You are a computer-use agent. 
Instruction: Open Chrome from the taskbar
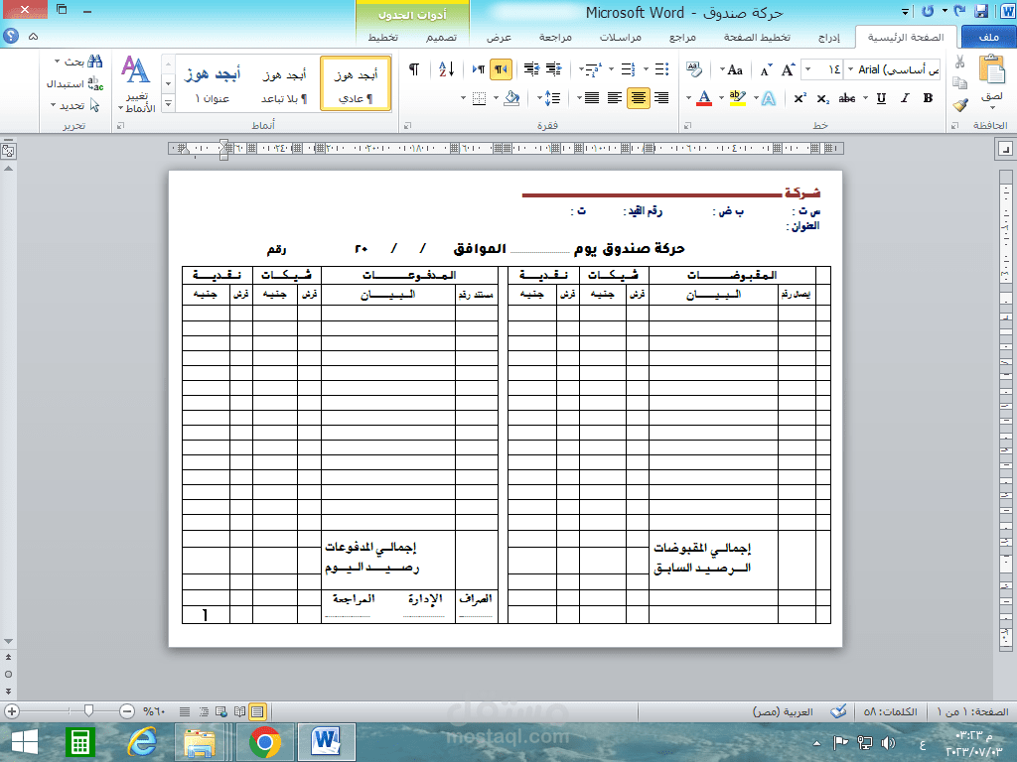tap(264, 742)
